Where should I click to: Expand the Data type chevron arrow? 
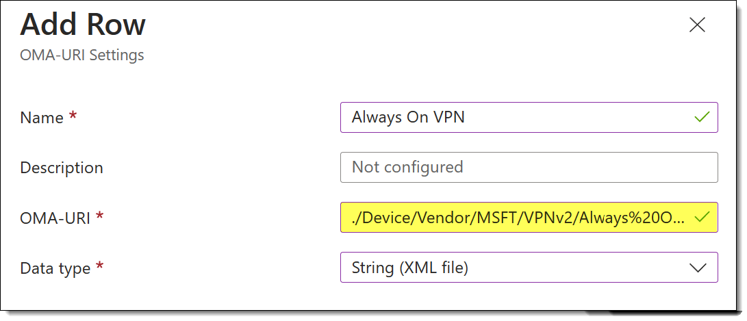pos(698,268)
